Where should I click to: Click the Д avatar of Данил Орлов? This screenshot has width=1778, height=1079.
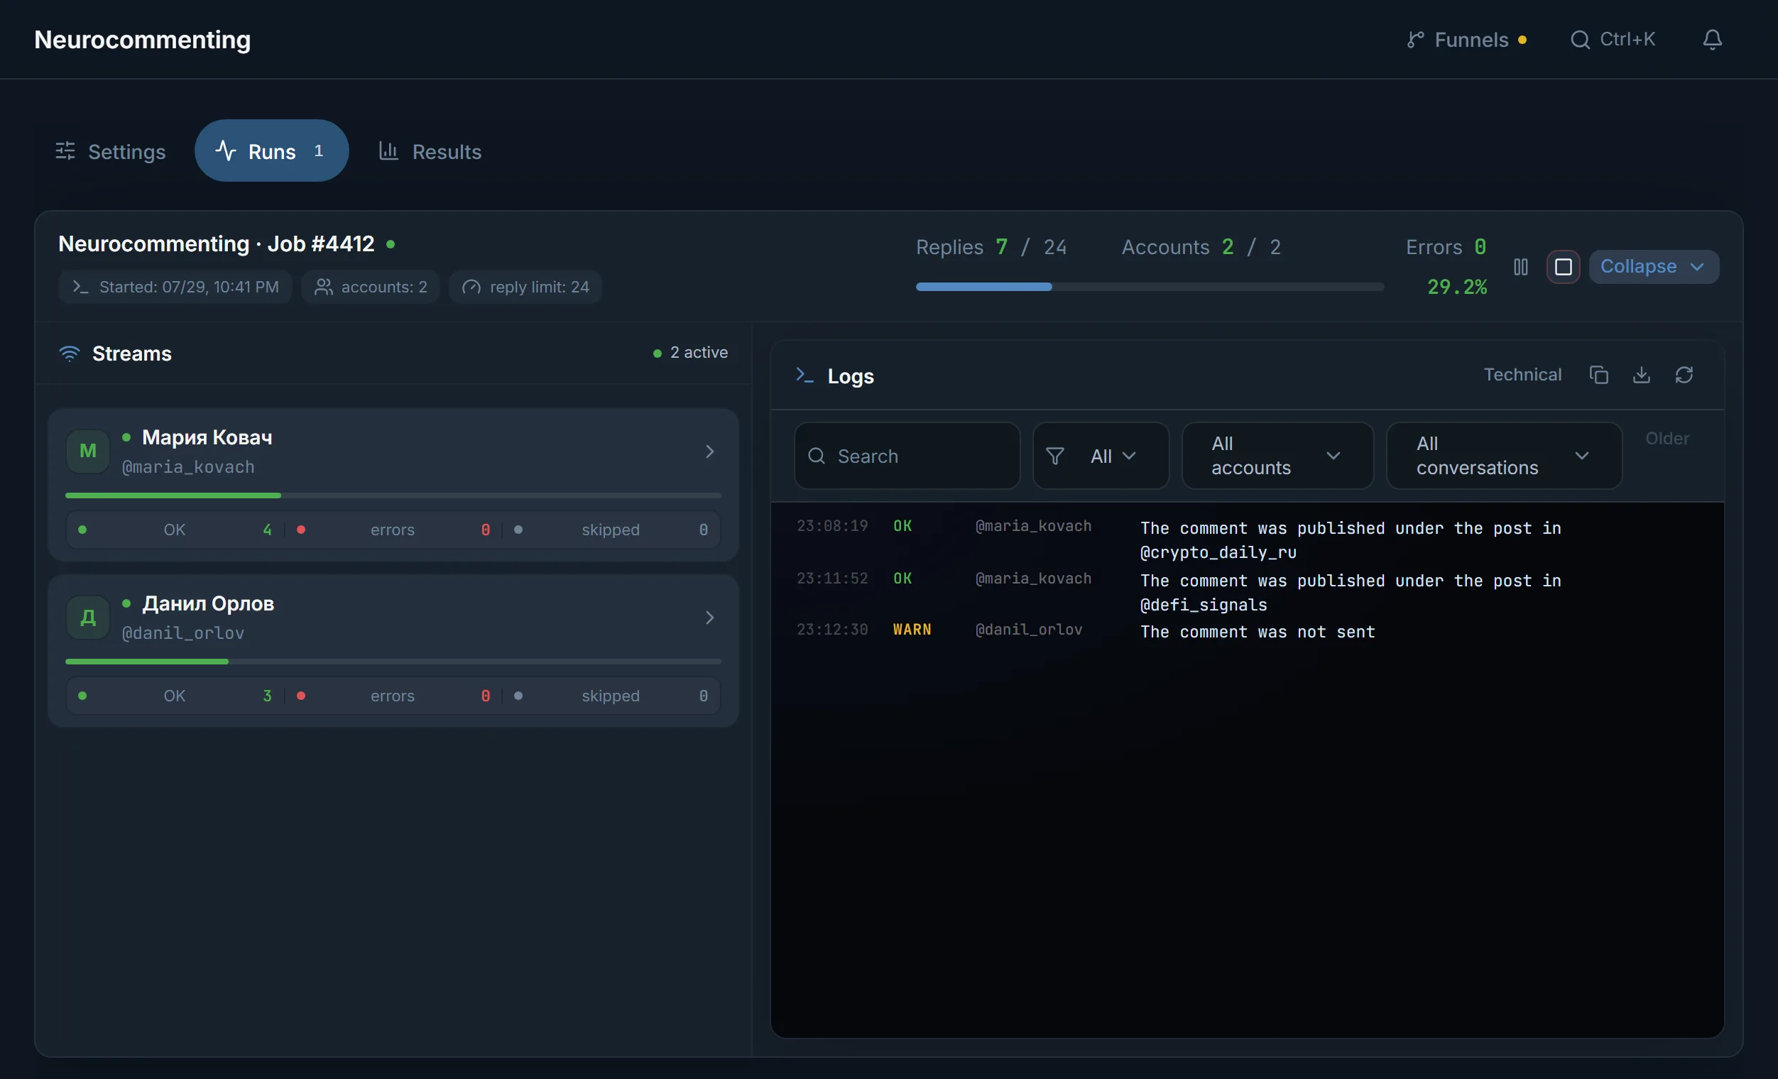88,618
